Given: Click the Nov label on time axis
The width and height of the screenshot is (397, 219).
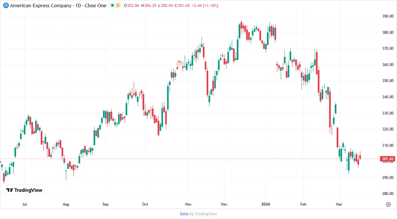Looking at the screenshot, I should pyautogui.click(x=188, y=204).
